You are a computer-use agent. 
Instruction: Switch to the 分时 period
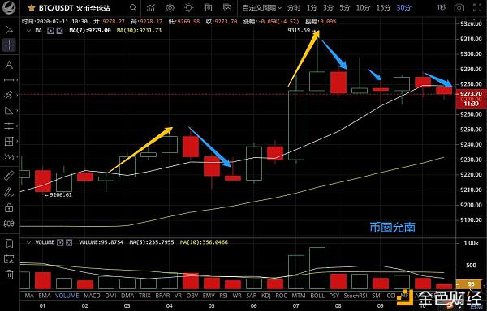(x=294, y=8)
